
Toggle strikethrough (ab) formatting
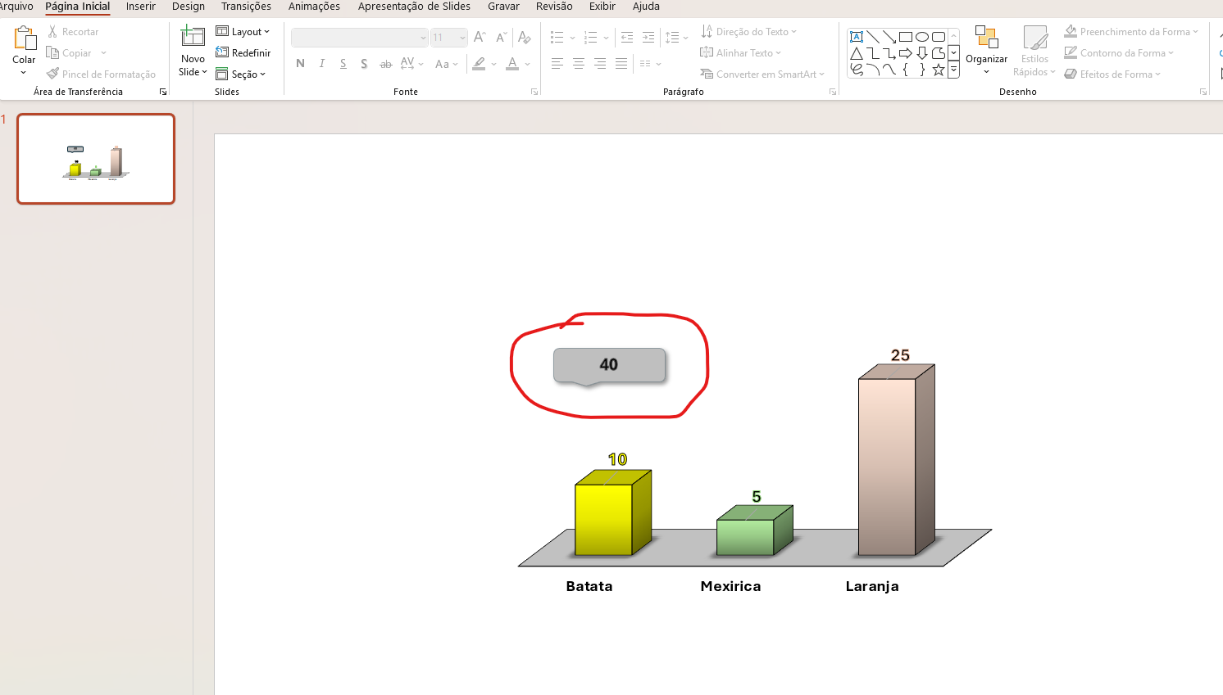[385, 64]
